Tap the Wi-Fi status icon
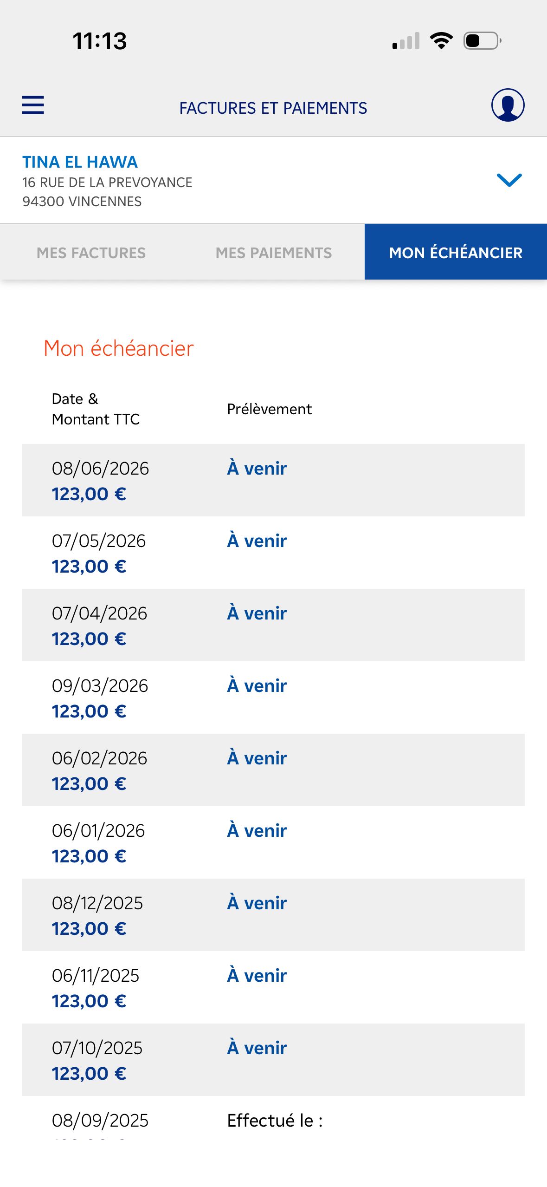 441,41
